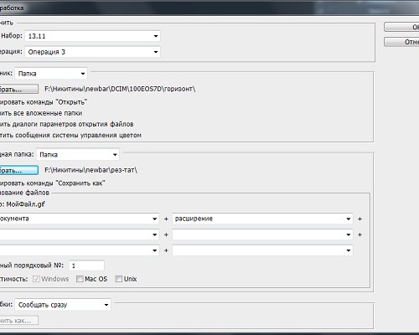Click the disabled Windows compatibility checkbox
The height and width of the screenshot is (335, 419).
coord(36,279)
